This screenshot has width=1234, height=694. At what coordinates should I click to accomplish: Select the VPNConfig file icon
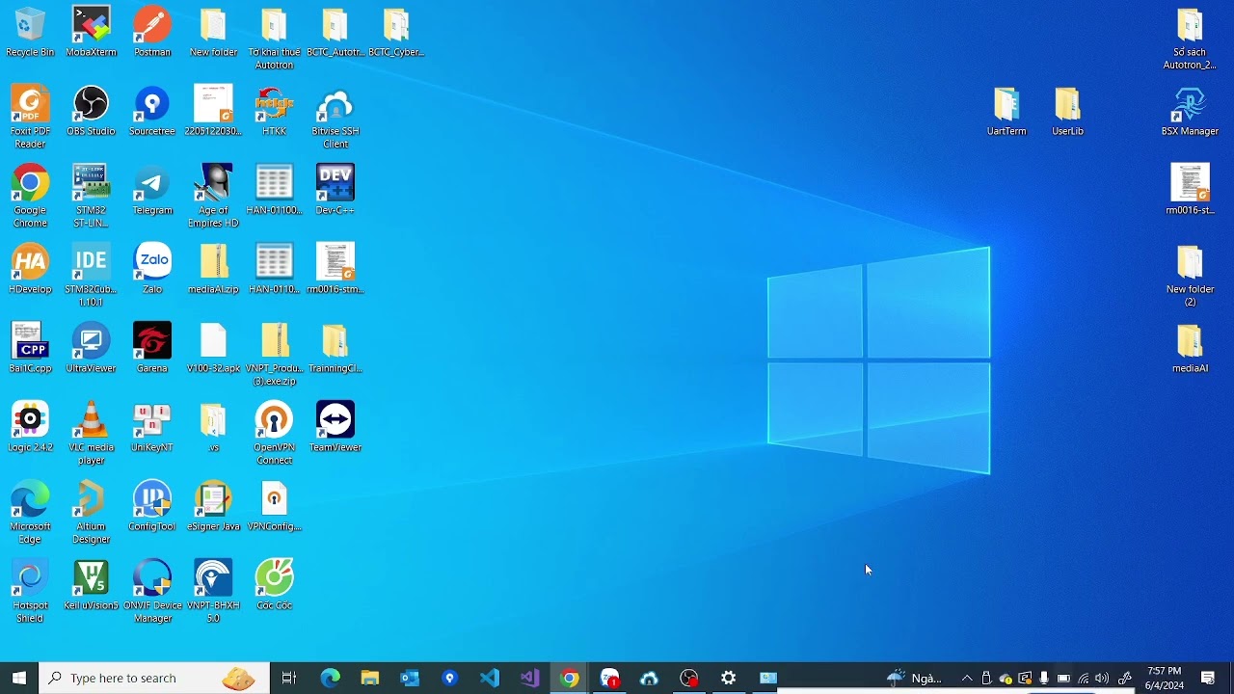pos(275,506)
